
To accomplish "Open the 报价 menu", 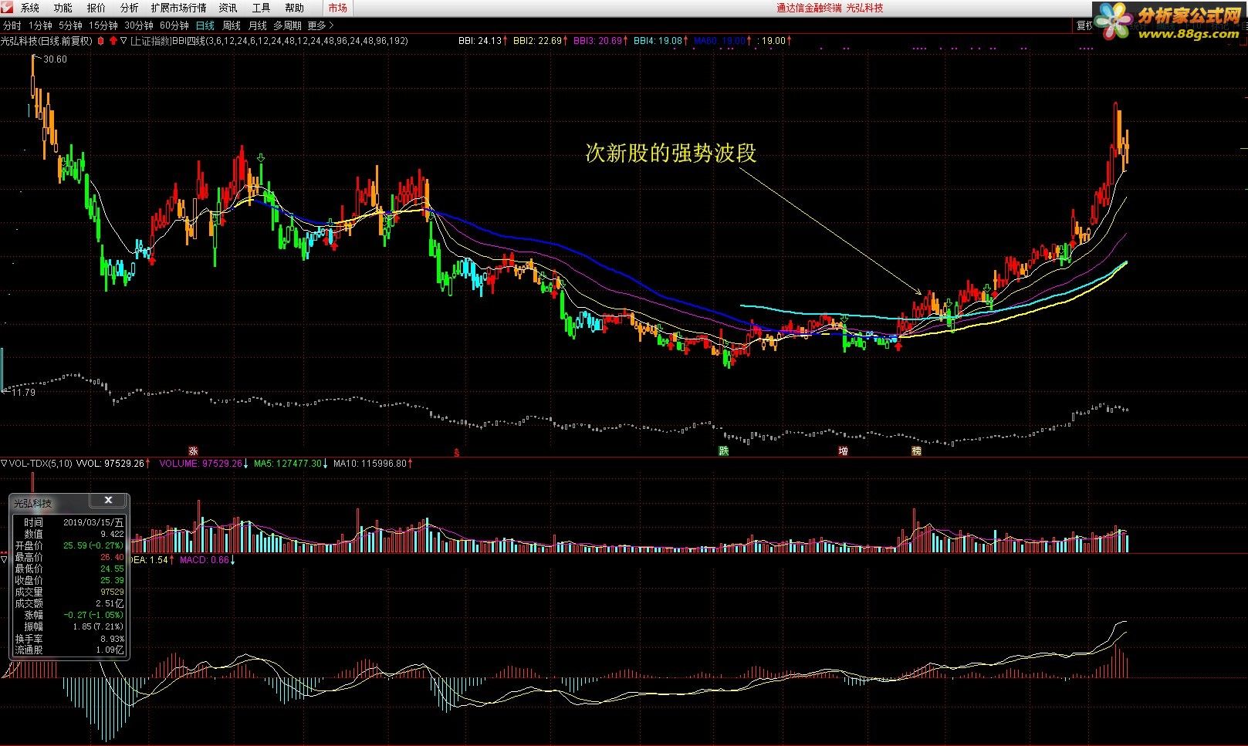I will pos(96,8).
